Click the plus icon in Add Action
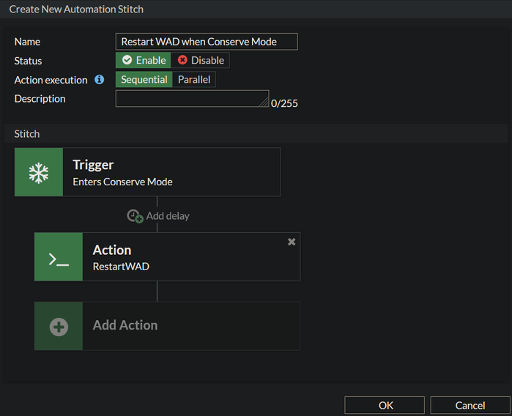 (59, 326)
